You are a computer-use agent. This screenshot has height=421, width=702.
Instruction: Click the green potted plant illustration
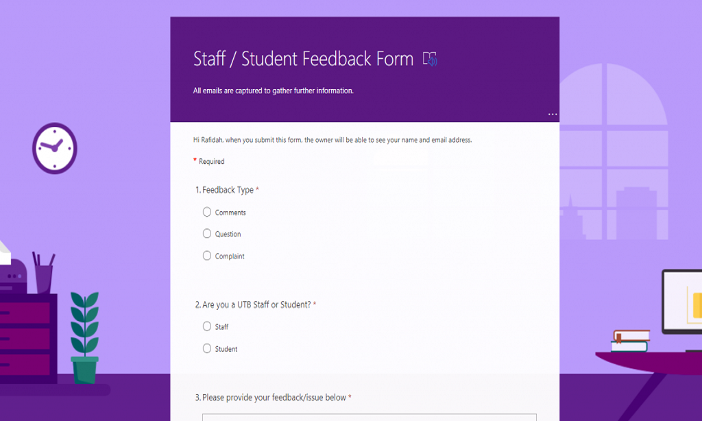85,337
